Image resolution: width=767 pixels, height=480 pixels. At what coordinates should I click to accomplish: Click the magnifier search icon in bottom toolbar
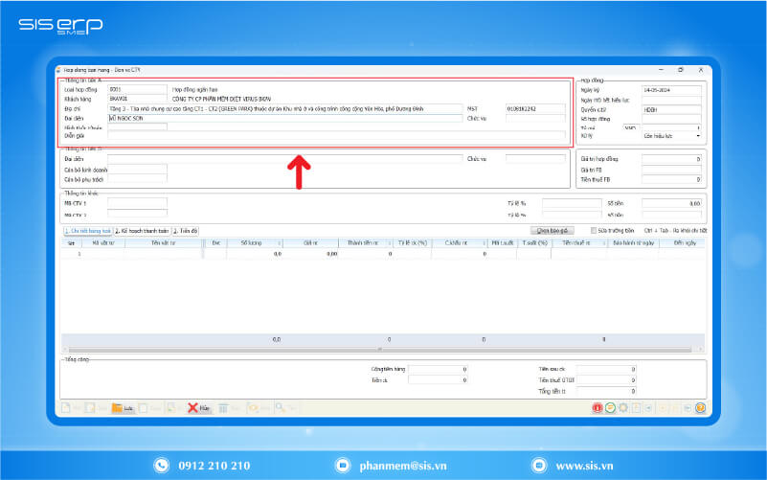coord(279,408)
